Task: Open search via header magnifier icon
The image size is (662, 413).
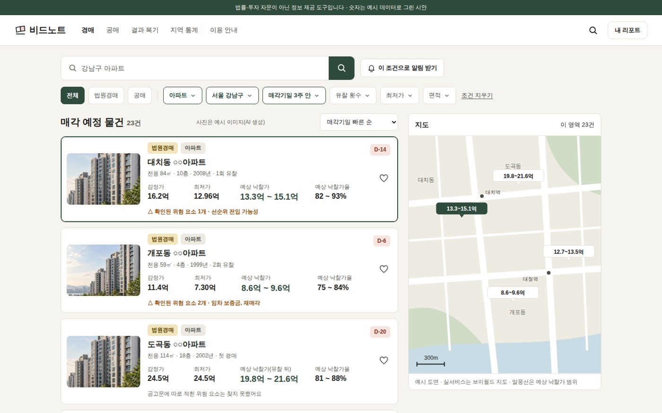Action: (x=593, y=30)
